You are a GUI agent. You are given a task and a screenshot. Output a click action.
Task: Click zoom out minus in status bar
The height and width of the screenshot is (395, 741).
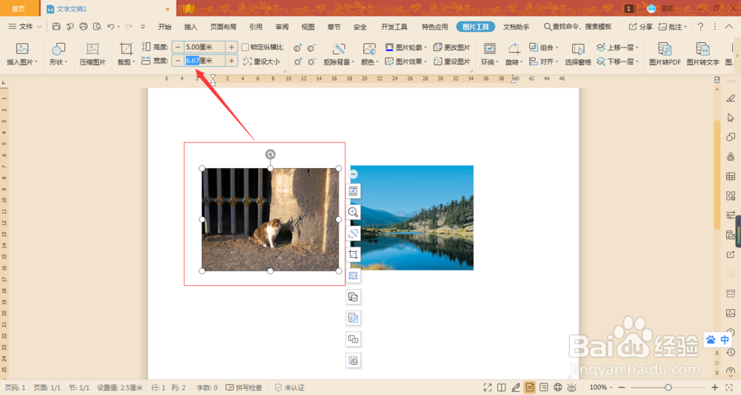[x=622, y=388]
